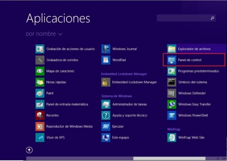
Task: Open Windows Defender wall icon
Action: [172, 93]
